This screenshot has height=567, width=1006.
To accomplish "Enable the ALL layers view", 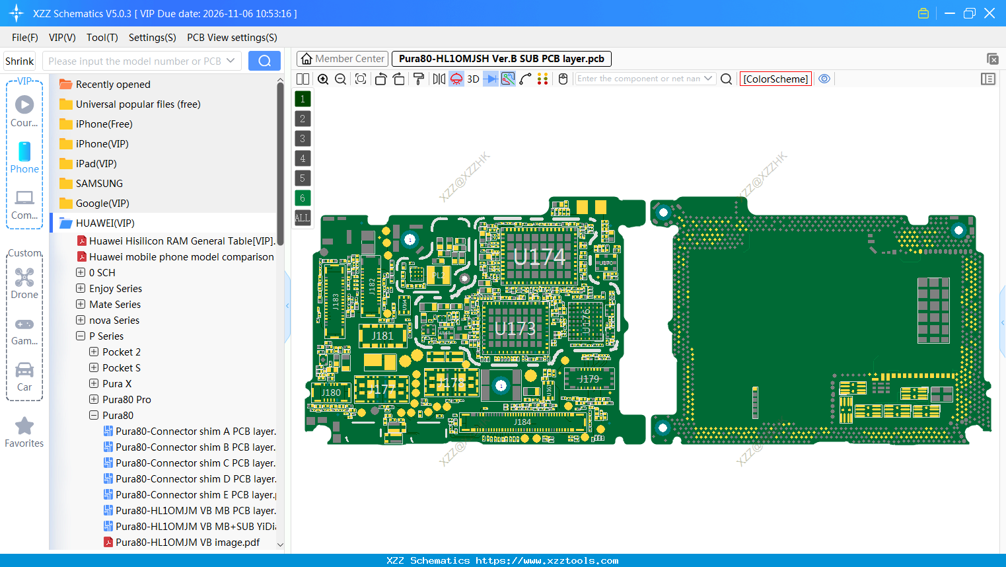I will pos(302,217).
